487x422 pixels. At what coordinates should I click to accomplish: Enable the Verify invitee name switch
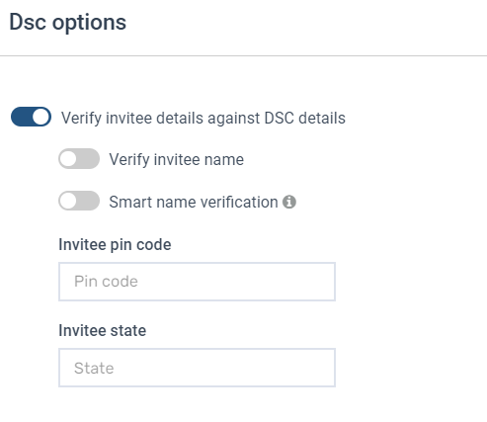[79, 159]
